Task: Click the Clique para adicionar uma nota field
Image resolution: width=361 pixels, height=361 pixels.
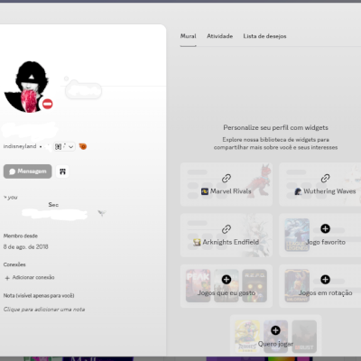Action: tap(44, 310)
